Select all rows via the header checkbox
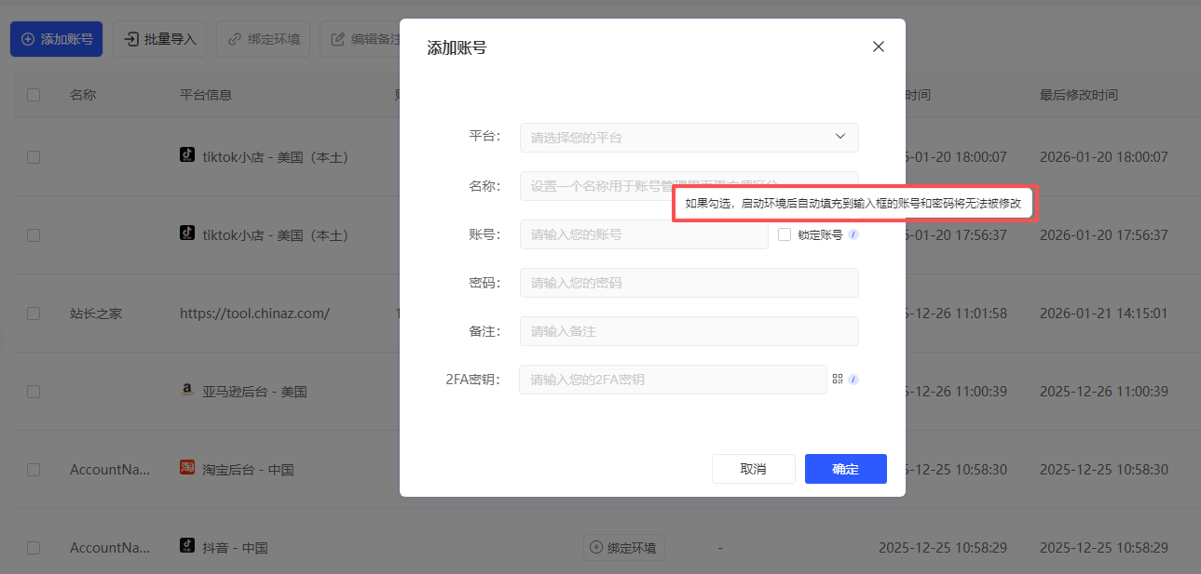The image size is (1201, 574). pos(34,94)
